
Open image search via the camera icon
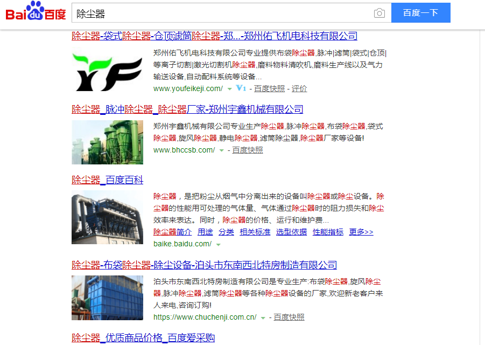click(379, 13)
